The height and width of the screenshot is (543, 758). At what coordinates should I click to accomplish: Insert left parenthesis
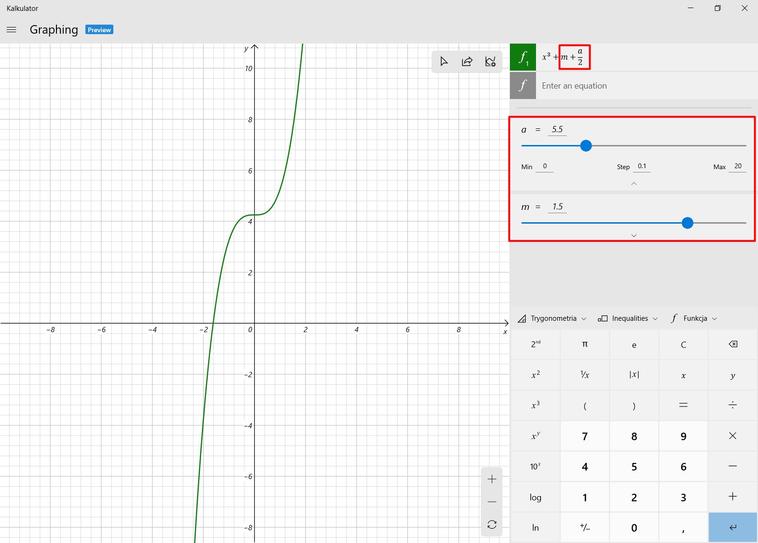tap(585, 406)
